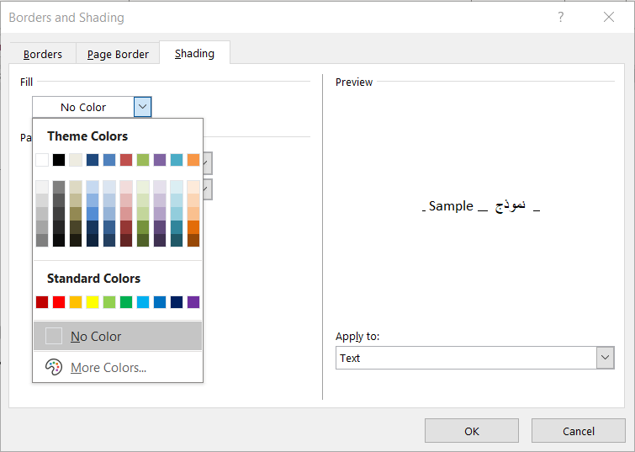Choose the standard light blue swatch
This screenshot has width=635, height=452.
click(x=143, y=302)
